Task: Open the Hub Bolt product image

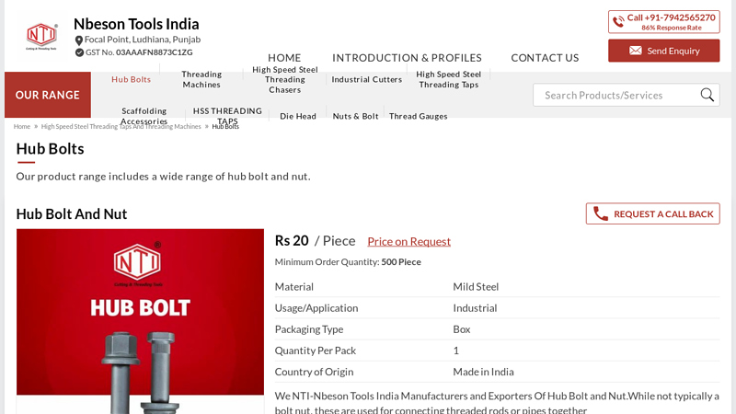Action: (x=141, y=321)
